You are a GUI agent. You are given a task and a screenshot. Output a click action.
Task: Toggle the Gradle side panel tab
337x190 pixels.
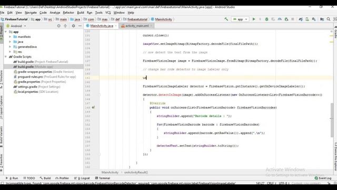coord(335,32)
